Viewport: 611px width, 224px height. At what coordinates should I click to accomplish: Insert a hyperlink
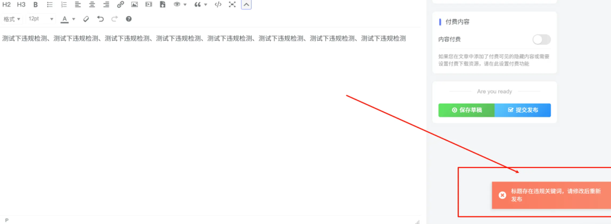pyautogui.click(x=121, y=5)
